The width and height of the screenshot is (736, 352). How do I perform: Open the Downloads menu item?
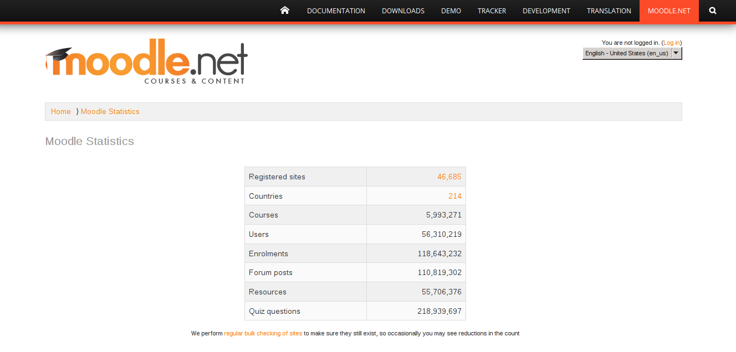(403, 11)
